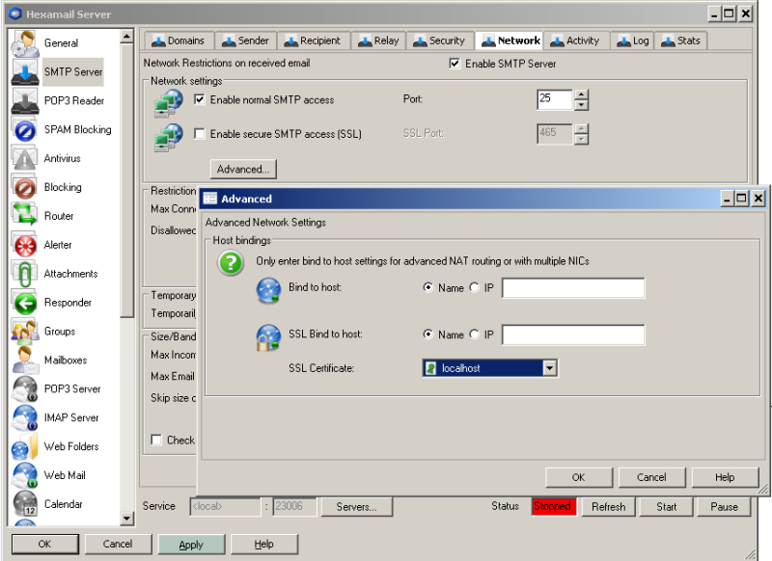772x561 pixels.
Task: Open the Router section icon
Action: (26, 217)
